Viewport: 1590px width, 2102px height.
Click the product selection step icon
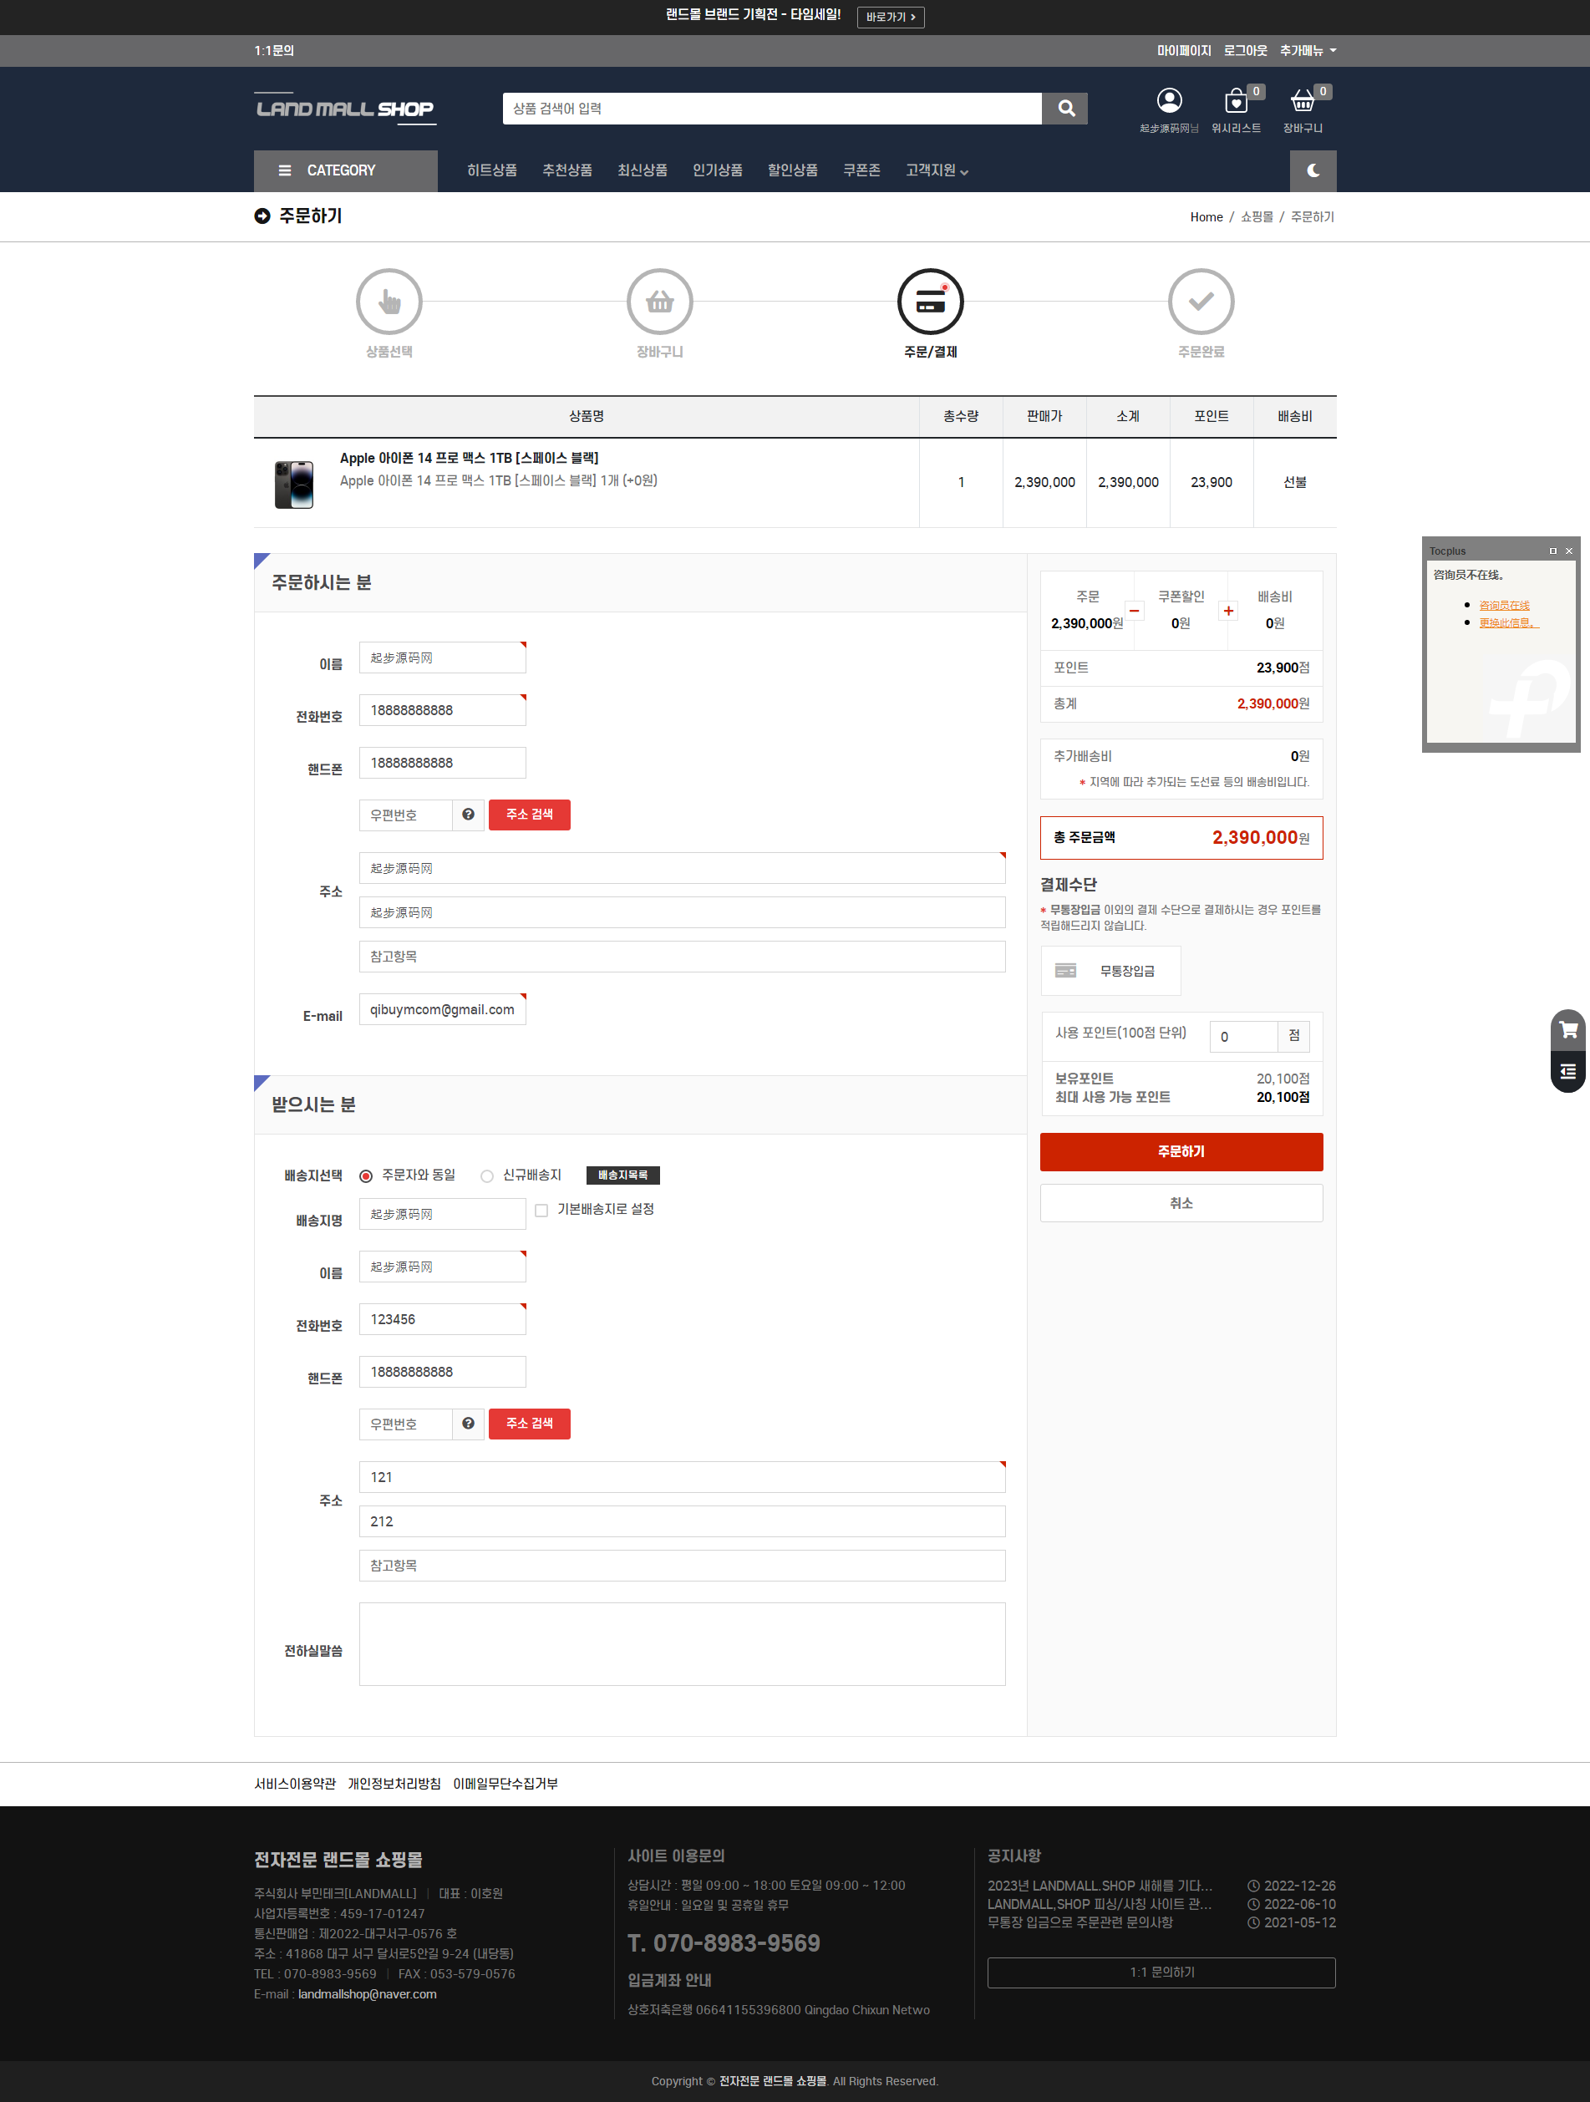[x=389, y=302]
